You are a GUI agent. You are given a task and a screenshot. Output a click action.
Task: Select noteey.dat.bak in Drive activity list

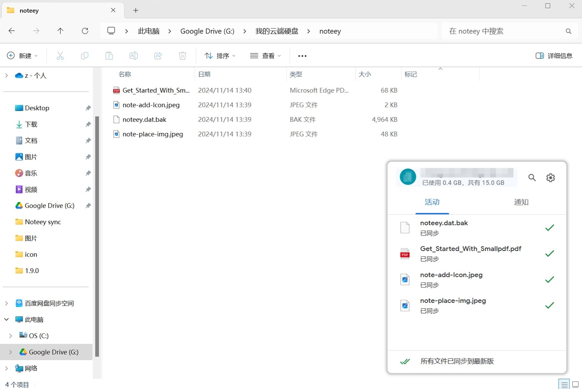477,228
